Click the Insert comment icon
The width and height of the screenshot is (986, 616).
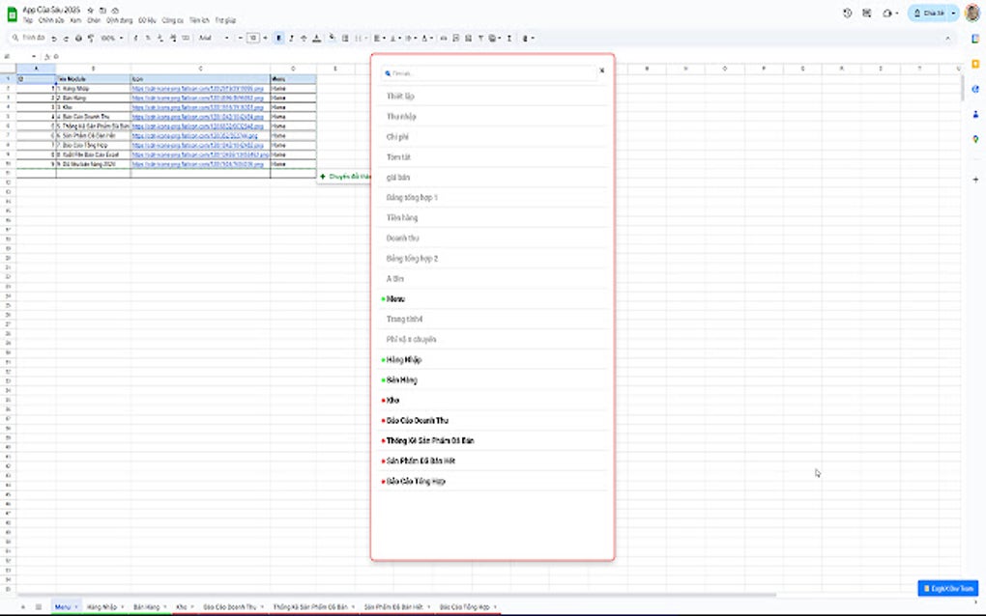coord(455,39)
